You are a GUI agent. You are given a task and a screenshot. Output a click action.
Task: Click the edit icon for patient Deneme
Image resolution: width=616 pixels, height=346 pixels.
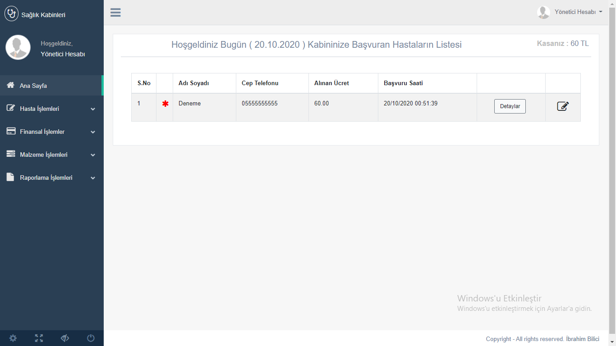point(563,106)
